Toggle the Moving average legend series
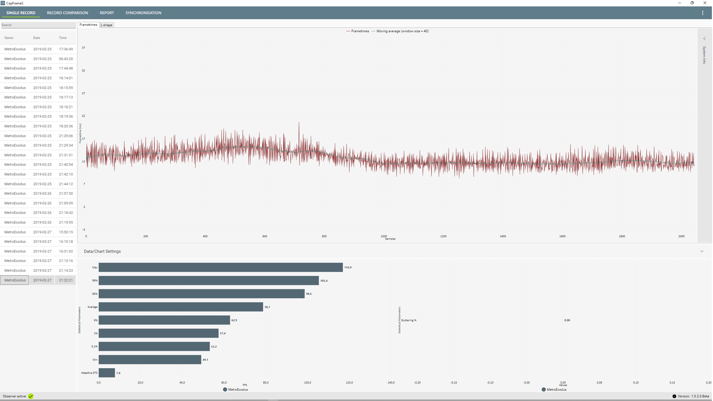This screenshot has height=401, width=713. click(x=401, y=31)
